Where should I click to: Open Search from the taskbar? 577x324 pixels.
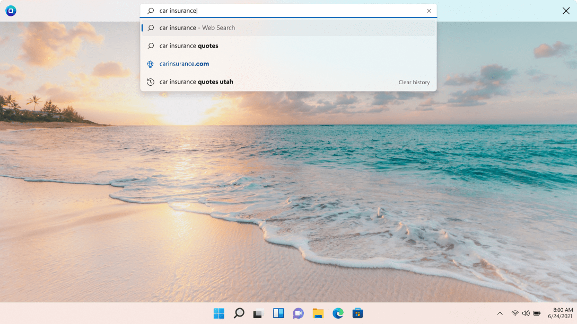(238, 313)
